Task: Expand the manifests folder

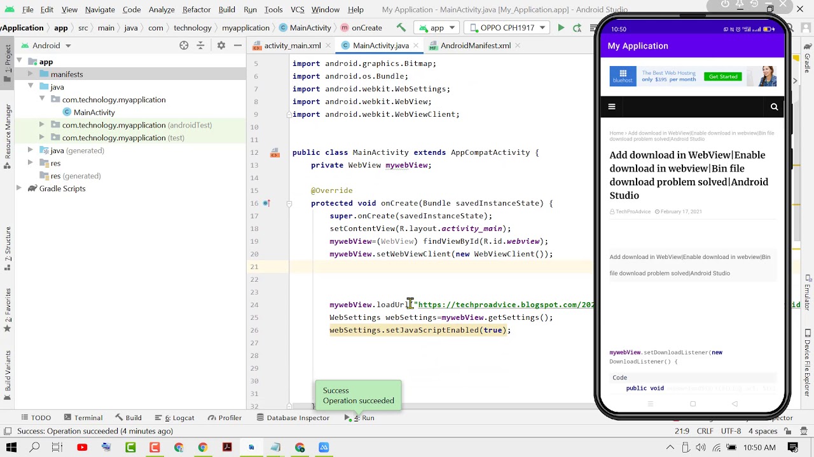Action: 30,74
